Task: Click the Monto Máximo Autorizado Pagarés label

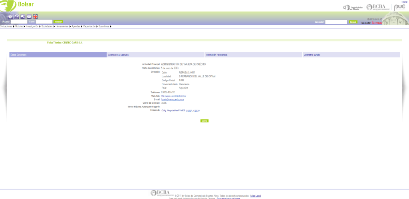Action: 144,107
